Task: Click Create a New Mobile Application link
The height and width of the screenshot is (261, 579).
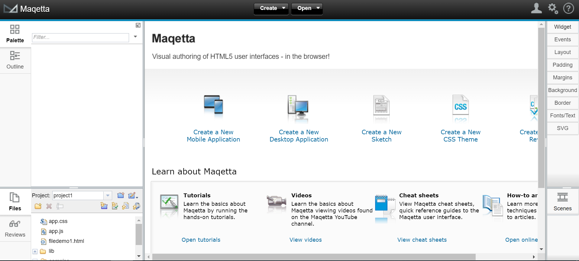Action: pyautogui.click(x=213, y=136)
